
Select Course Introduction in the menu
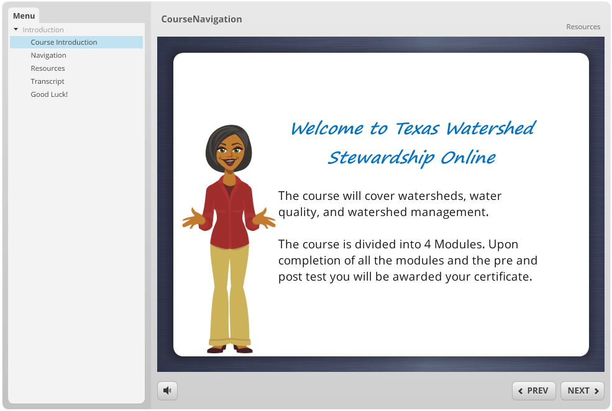[x=76, y=42]
